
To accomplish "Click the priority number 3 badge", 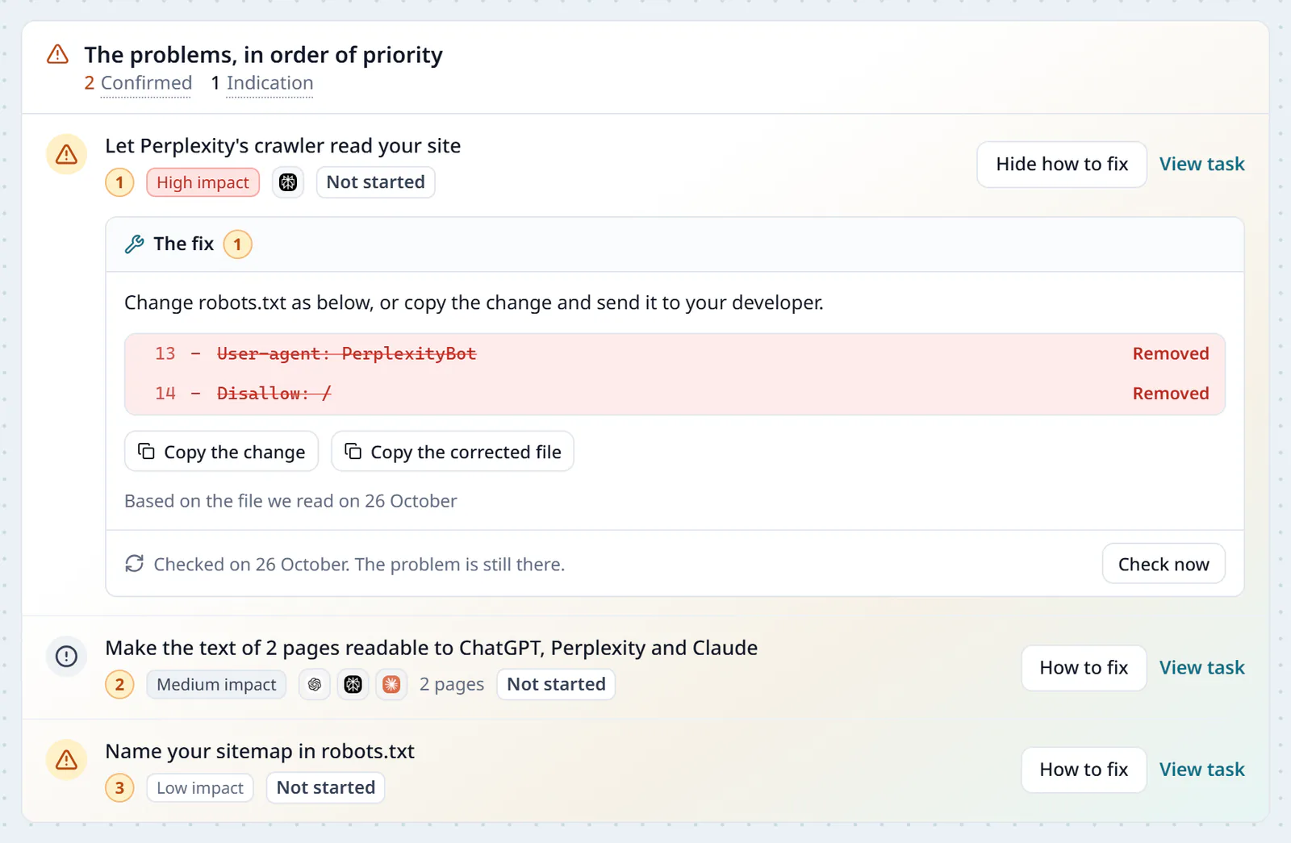I will pyautogui.click(x=119, y=788).
